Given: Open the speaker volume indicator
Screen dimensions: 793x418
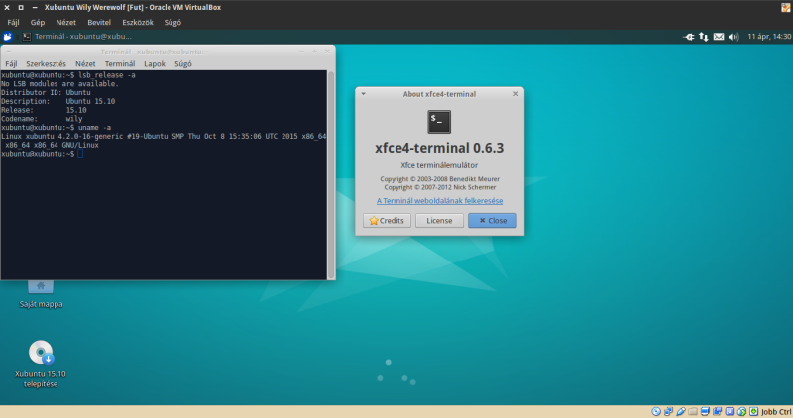Looking at the screenshot, I should [734, 37].
